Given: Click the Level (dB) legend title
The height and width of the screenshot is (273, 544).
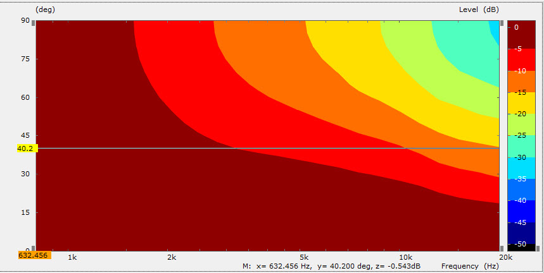Looking at the screenshot, I should pyautogui.click(x=479, y=9).
